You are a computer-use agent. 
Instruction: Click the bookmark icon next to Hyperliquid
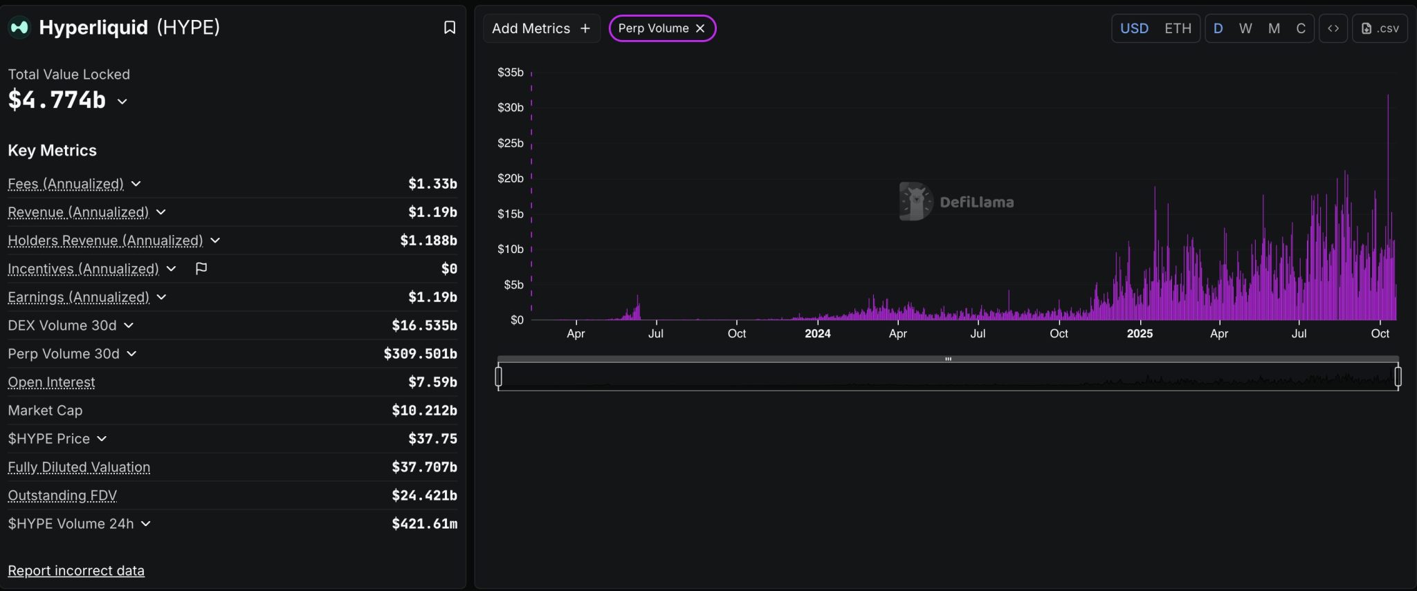[449, 28]
